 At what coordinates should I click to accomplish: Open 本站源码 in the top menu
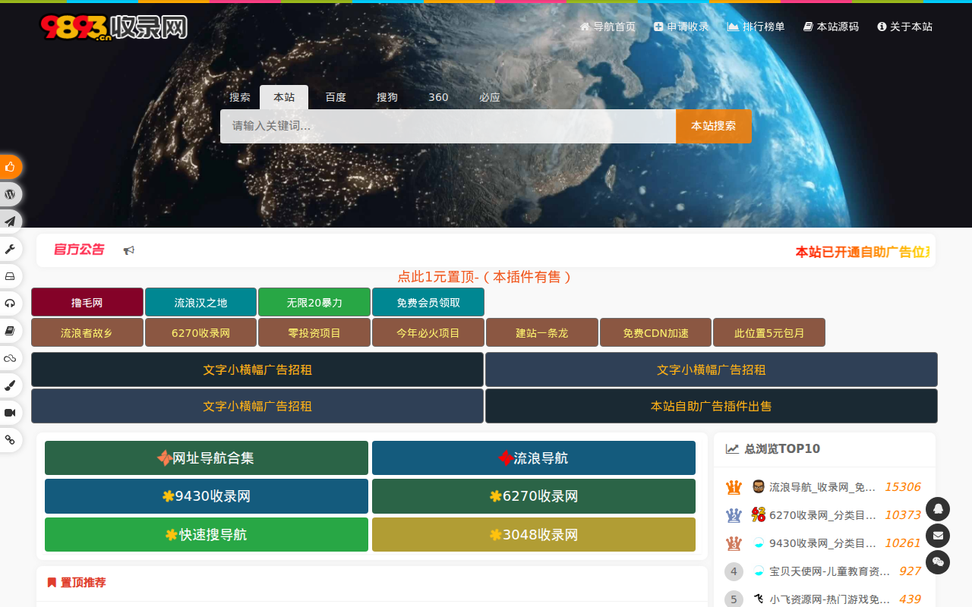point(831,27)
